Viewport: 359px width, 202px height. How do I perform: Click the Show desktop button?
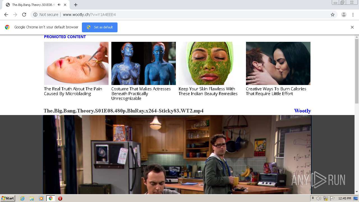coord(356,198)
